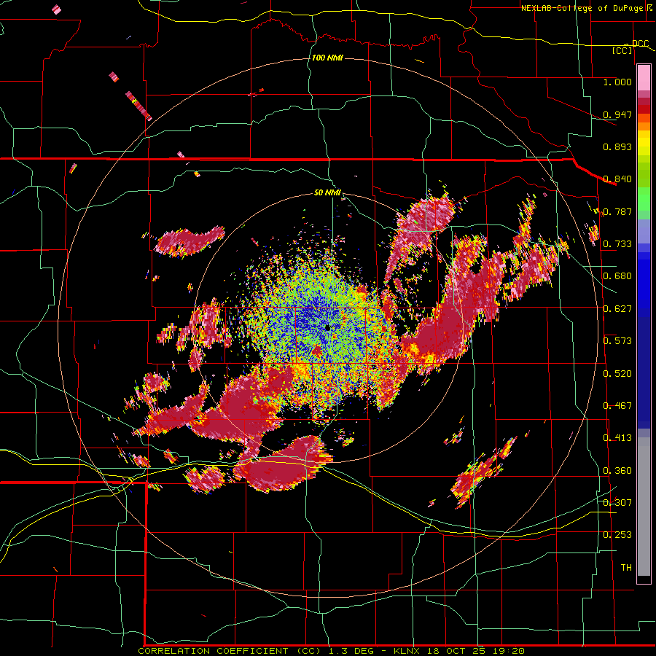
Task: Click the pink top segment of color bar
Action: click(x=644, y=78)
